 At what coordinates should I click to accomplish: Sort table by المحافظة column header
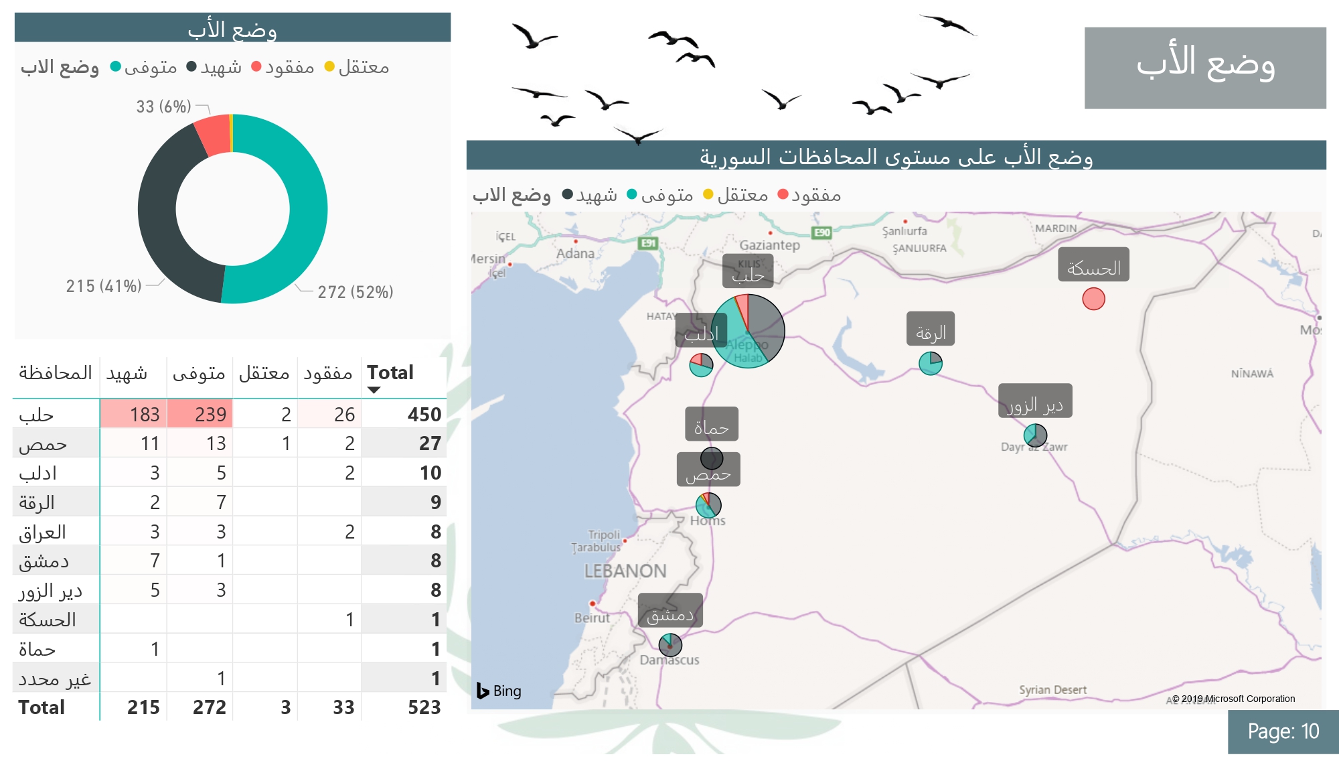point(55,373)
